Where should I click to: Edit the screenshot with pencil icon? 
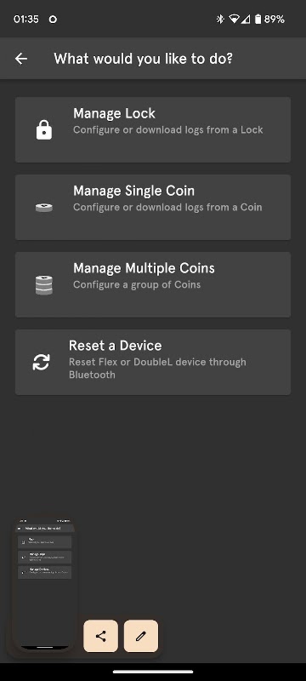[x=141, y=636]
